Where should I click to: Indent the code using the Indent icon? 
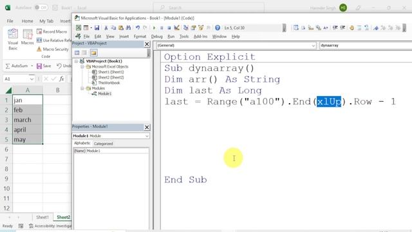[335, 28]
